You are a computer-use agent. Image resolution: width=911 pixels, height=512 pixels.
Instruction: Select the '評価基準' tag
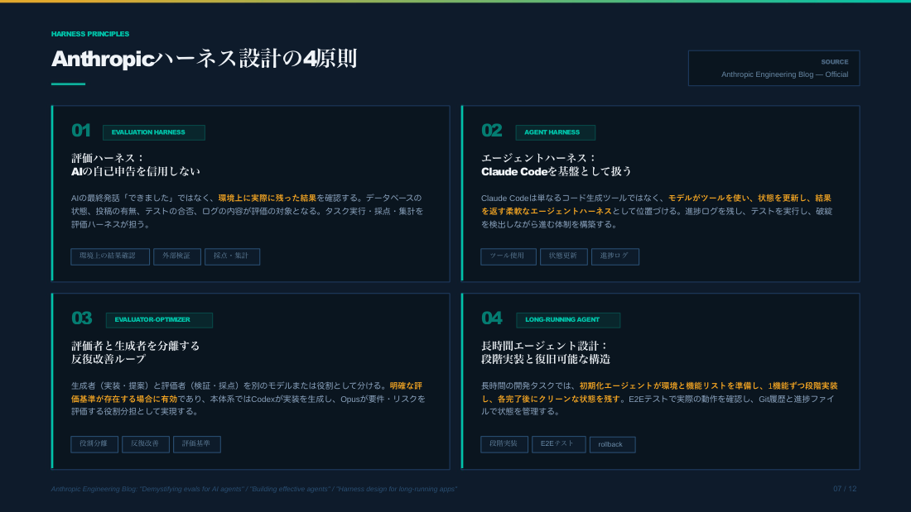(196, 444)
